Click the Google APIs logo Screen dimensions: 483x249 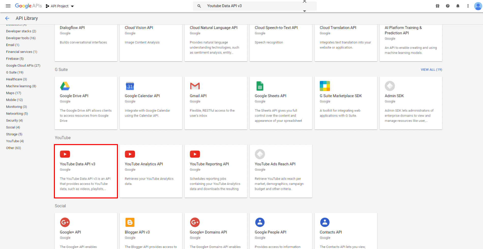(28, 6)
